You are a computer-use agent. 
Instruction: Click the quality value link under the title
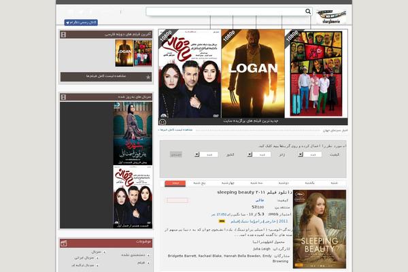coord(260,201)
